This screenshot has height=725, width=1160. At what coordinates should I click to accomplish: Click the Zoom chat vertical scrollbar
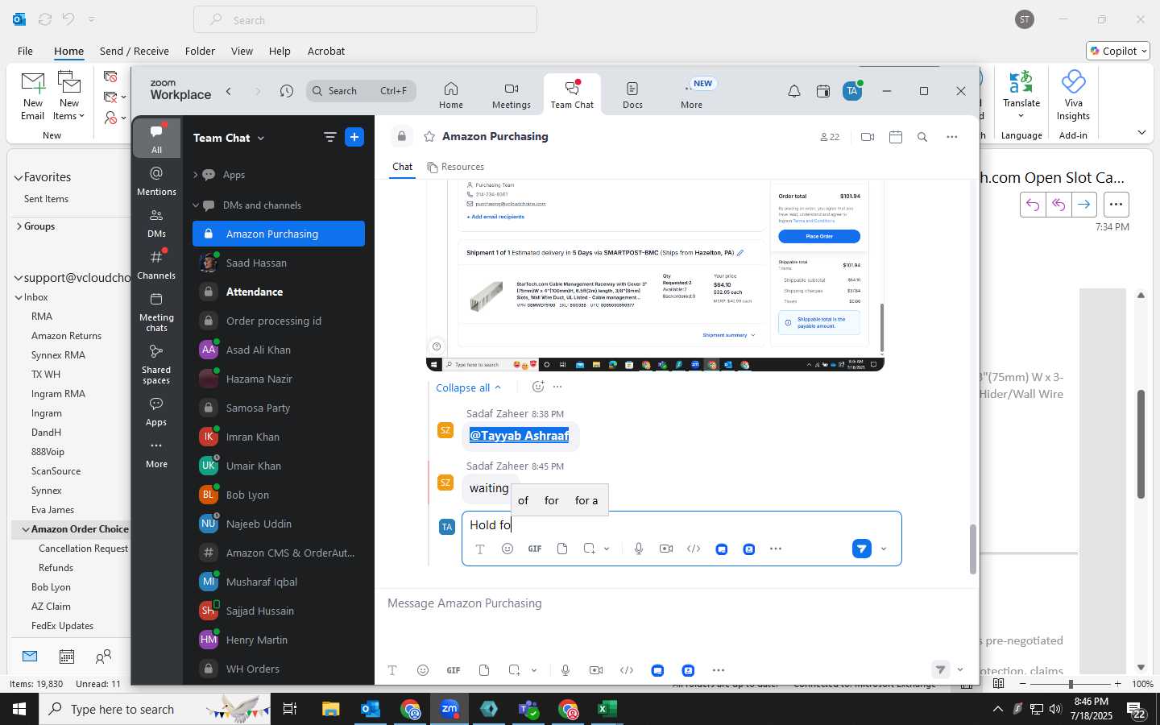point(972,549)
